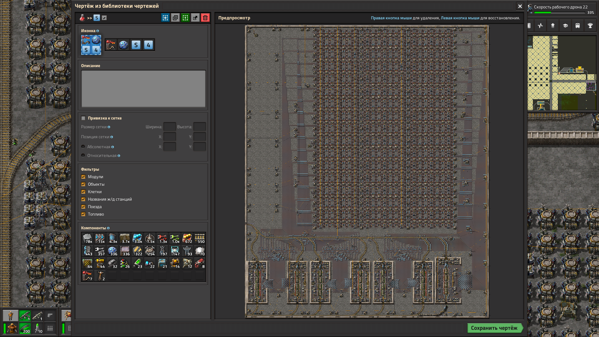Click the beacon component with 147
This screenshot has width=599, height=337.
tap(175, 251)
